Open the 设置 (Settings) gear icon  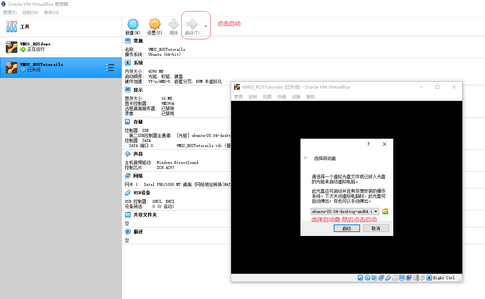click(154, 26)
